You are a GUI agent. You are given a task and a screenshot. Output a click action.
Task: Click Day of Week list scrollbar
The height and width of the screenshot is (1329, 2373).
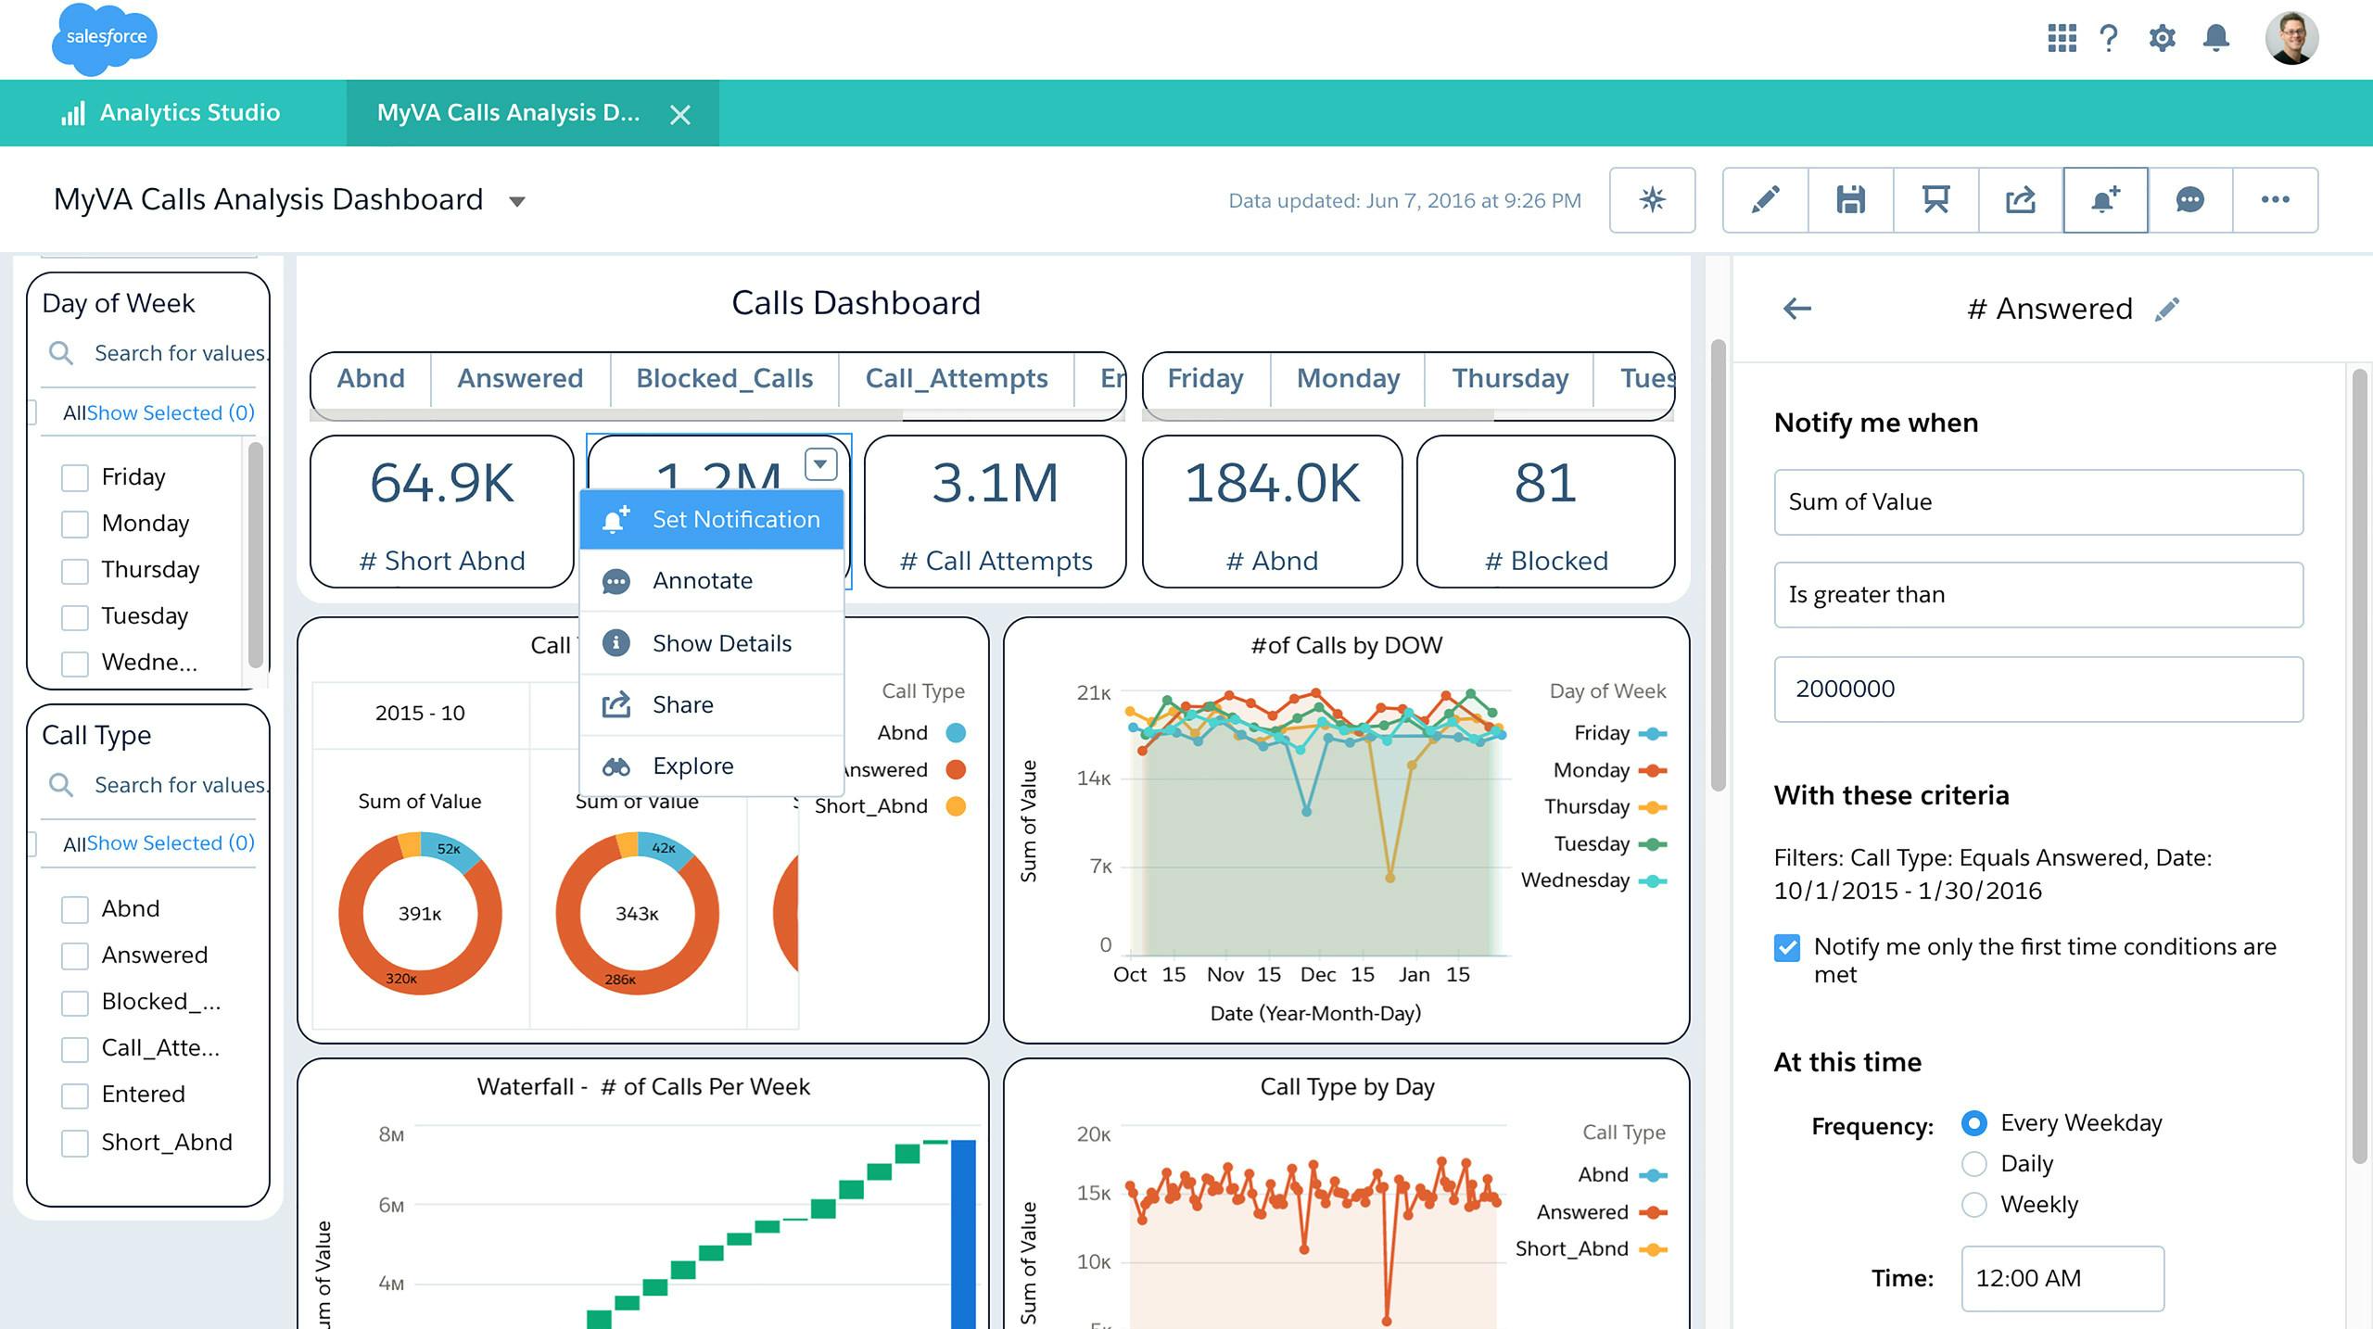click(x=256, y=554)
